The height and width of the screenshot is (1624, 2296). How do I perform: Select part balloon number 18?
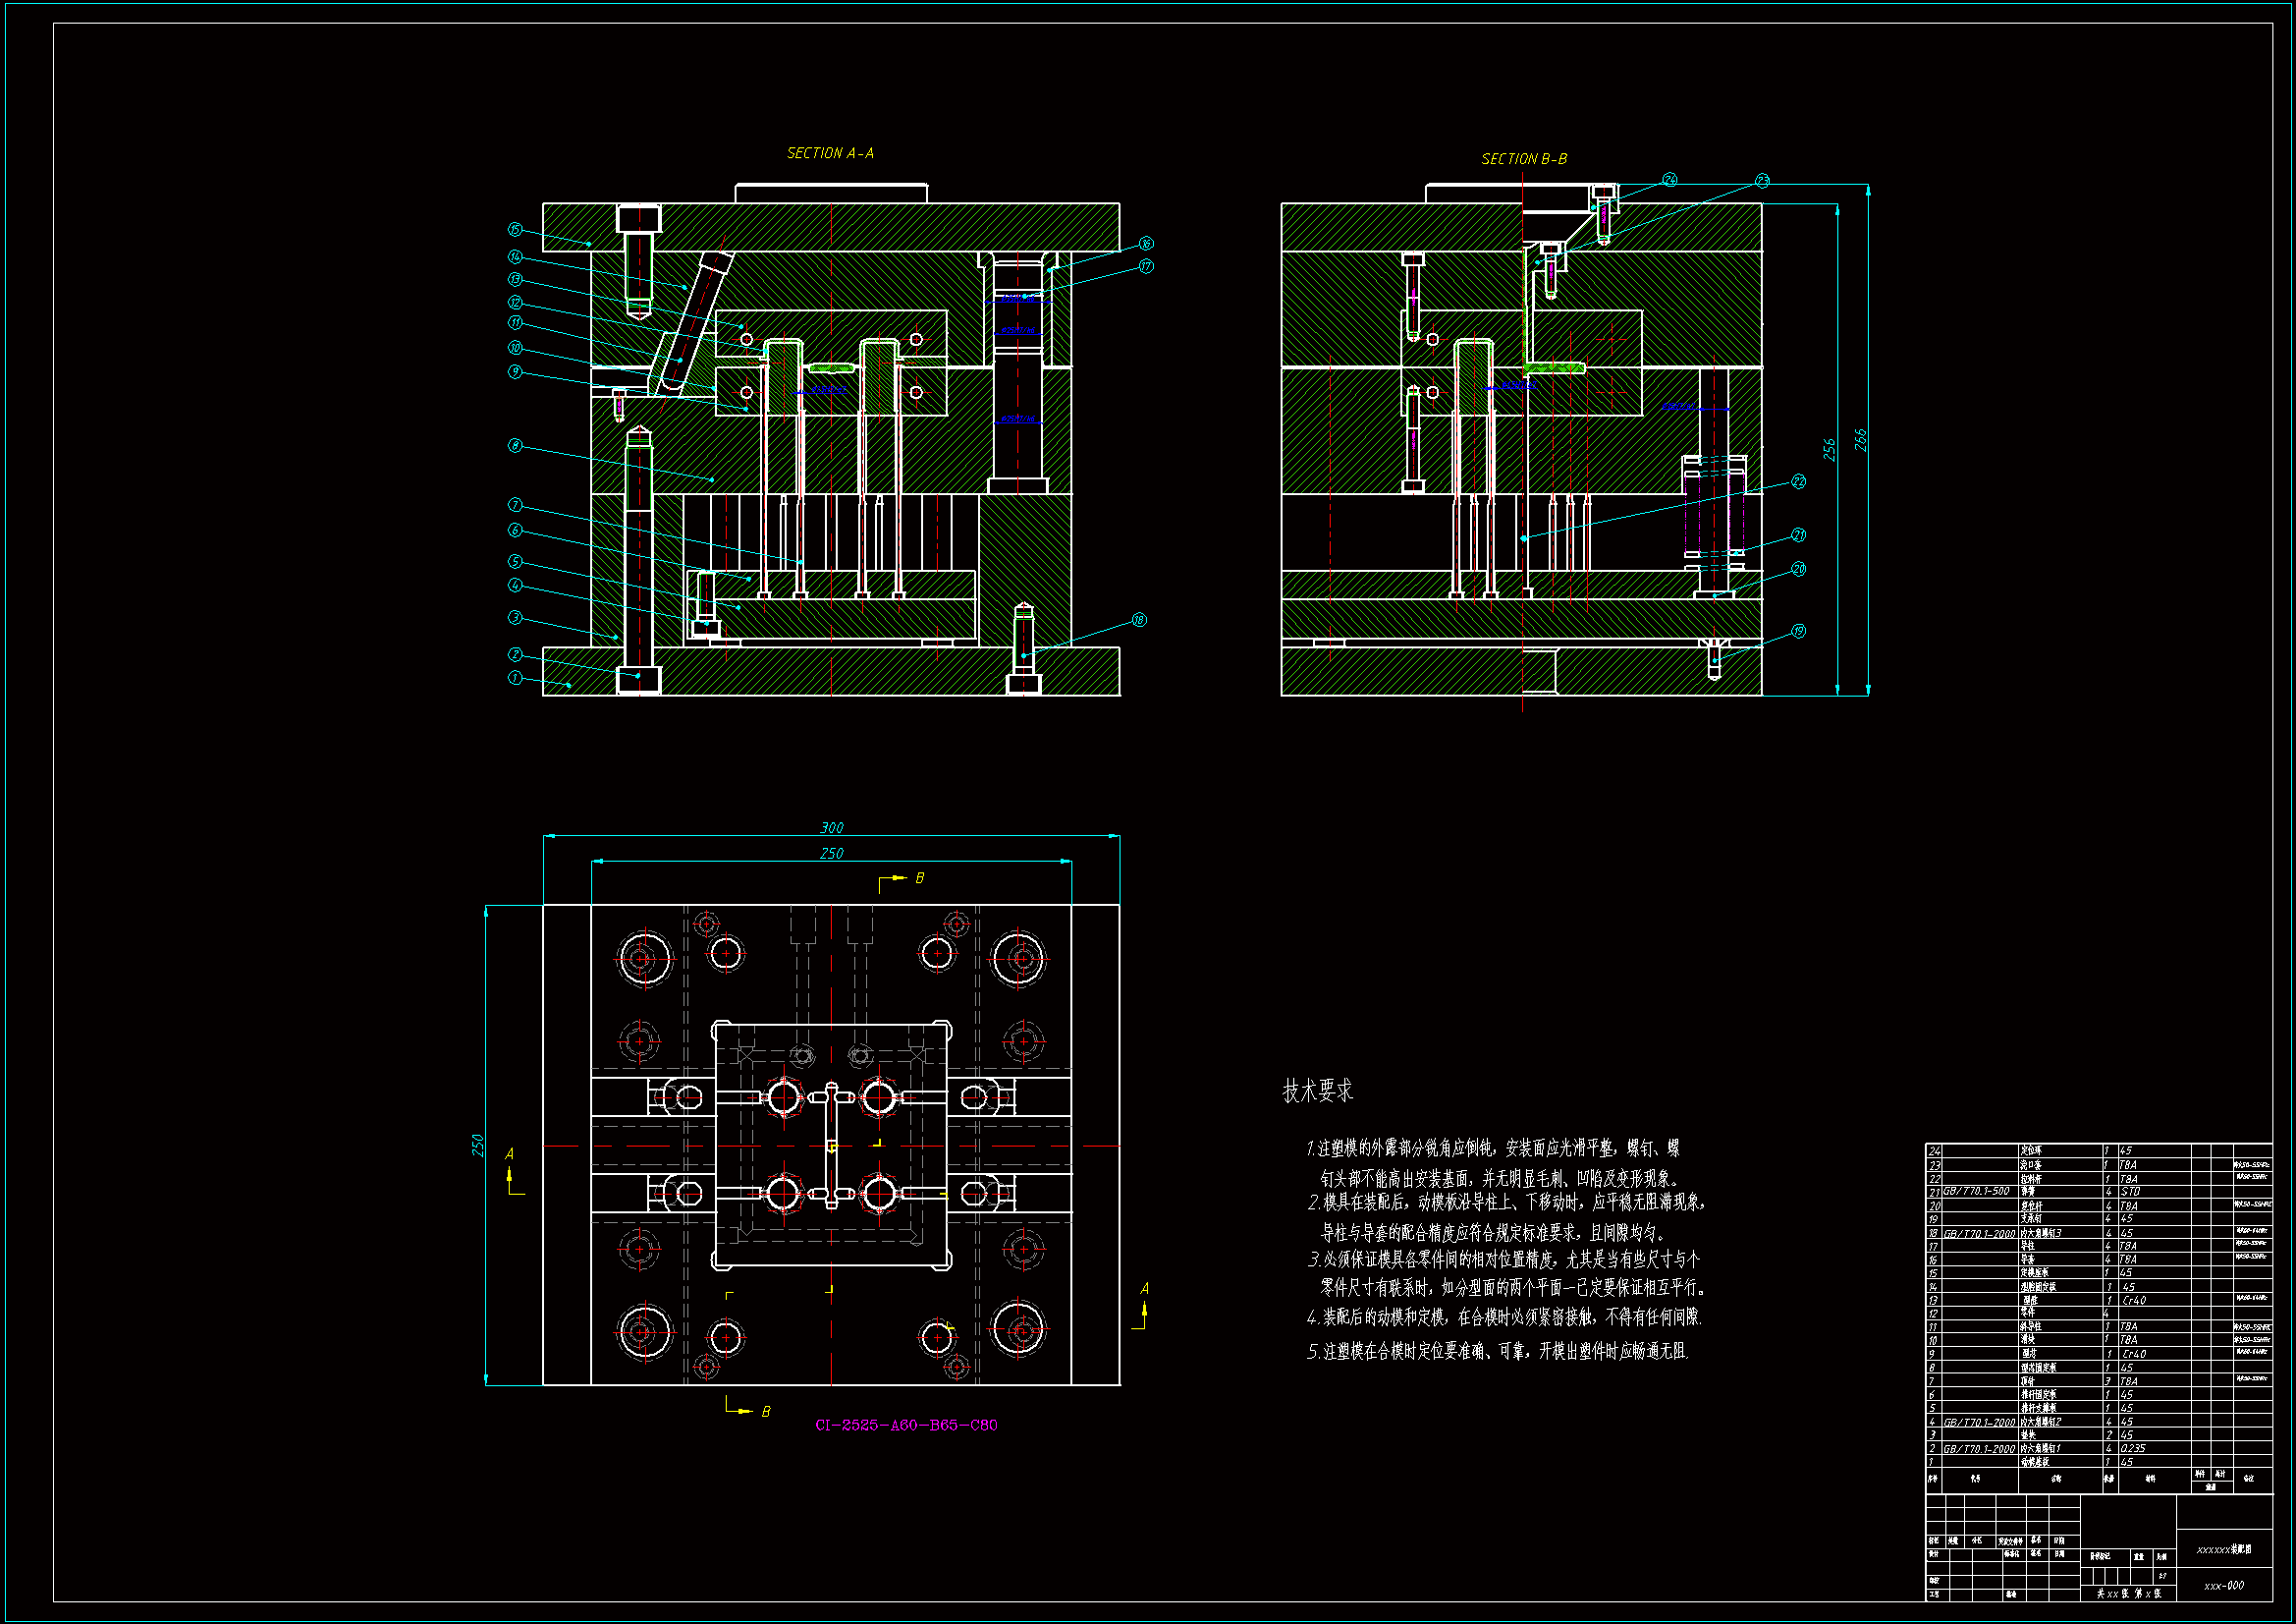[x=1139, y=620]
